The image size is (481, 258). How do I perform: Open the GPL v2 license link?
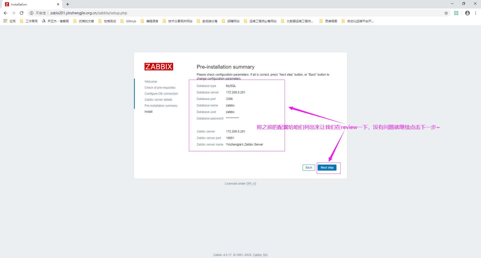coord(251,184)
